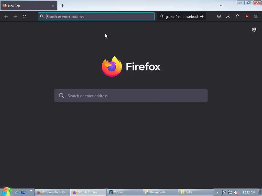Expand quick launch overflow chevron
The height and width of the screenshot is (196, 262).
coord(31,191)
